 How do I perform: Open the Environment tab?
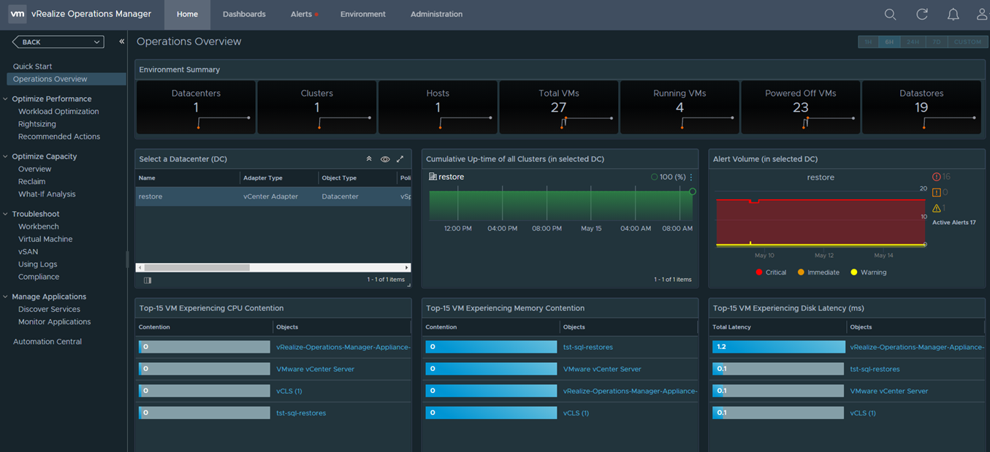363,14
